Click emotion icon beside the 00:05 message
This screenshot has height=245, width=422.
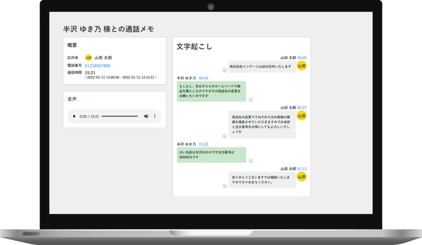pyautogui.click(x=251, y=100)
